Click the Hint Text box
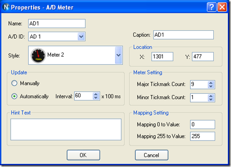 tap(66, 130)
